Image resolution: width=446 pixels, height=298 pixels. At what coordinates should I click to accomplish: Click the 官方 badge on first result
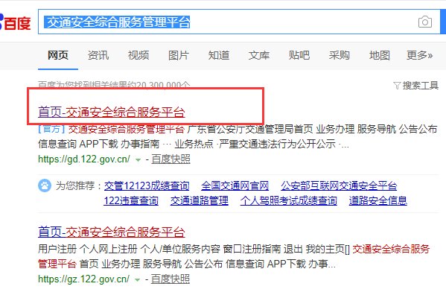[x=52, y=129]
